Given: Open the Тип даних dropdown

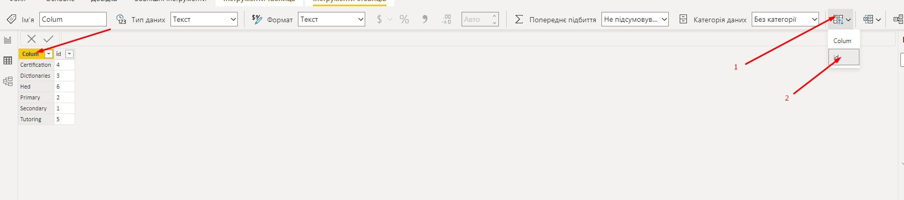Looking at the screenshot, I should click(x=204, y=20).
